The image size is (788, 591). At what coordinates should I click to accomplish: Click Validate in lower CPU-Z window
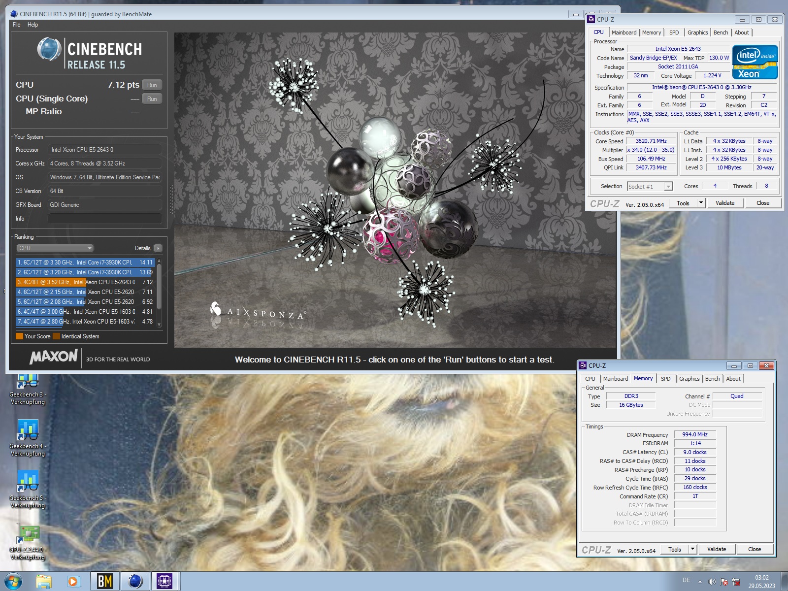click(x=717, y=549)
